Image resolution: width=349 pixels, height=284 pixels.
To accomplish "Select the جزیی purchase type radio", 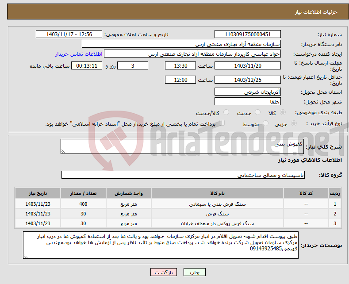I will (x=294, y=123).
